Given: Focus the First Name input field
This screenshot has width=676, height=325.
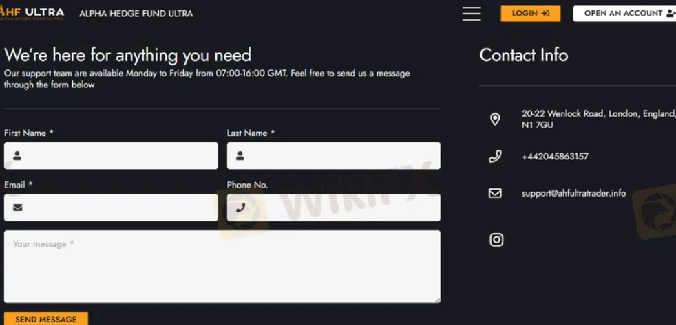Looking at the screenshot, I should click(111, 156).
